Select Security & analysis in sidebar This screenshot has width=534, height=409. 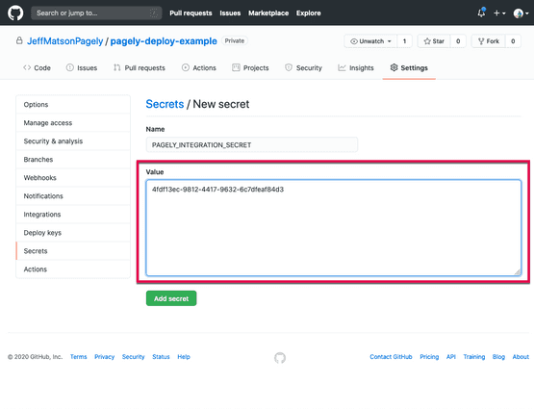pos(73,141)
